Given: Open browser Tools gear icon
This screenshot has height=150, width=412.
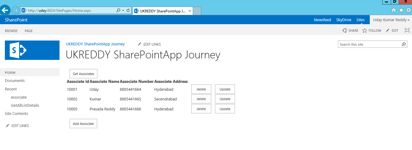Looking at the screenshot, I should (x=408, y=10).
